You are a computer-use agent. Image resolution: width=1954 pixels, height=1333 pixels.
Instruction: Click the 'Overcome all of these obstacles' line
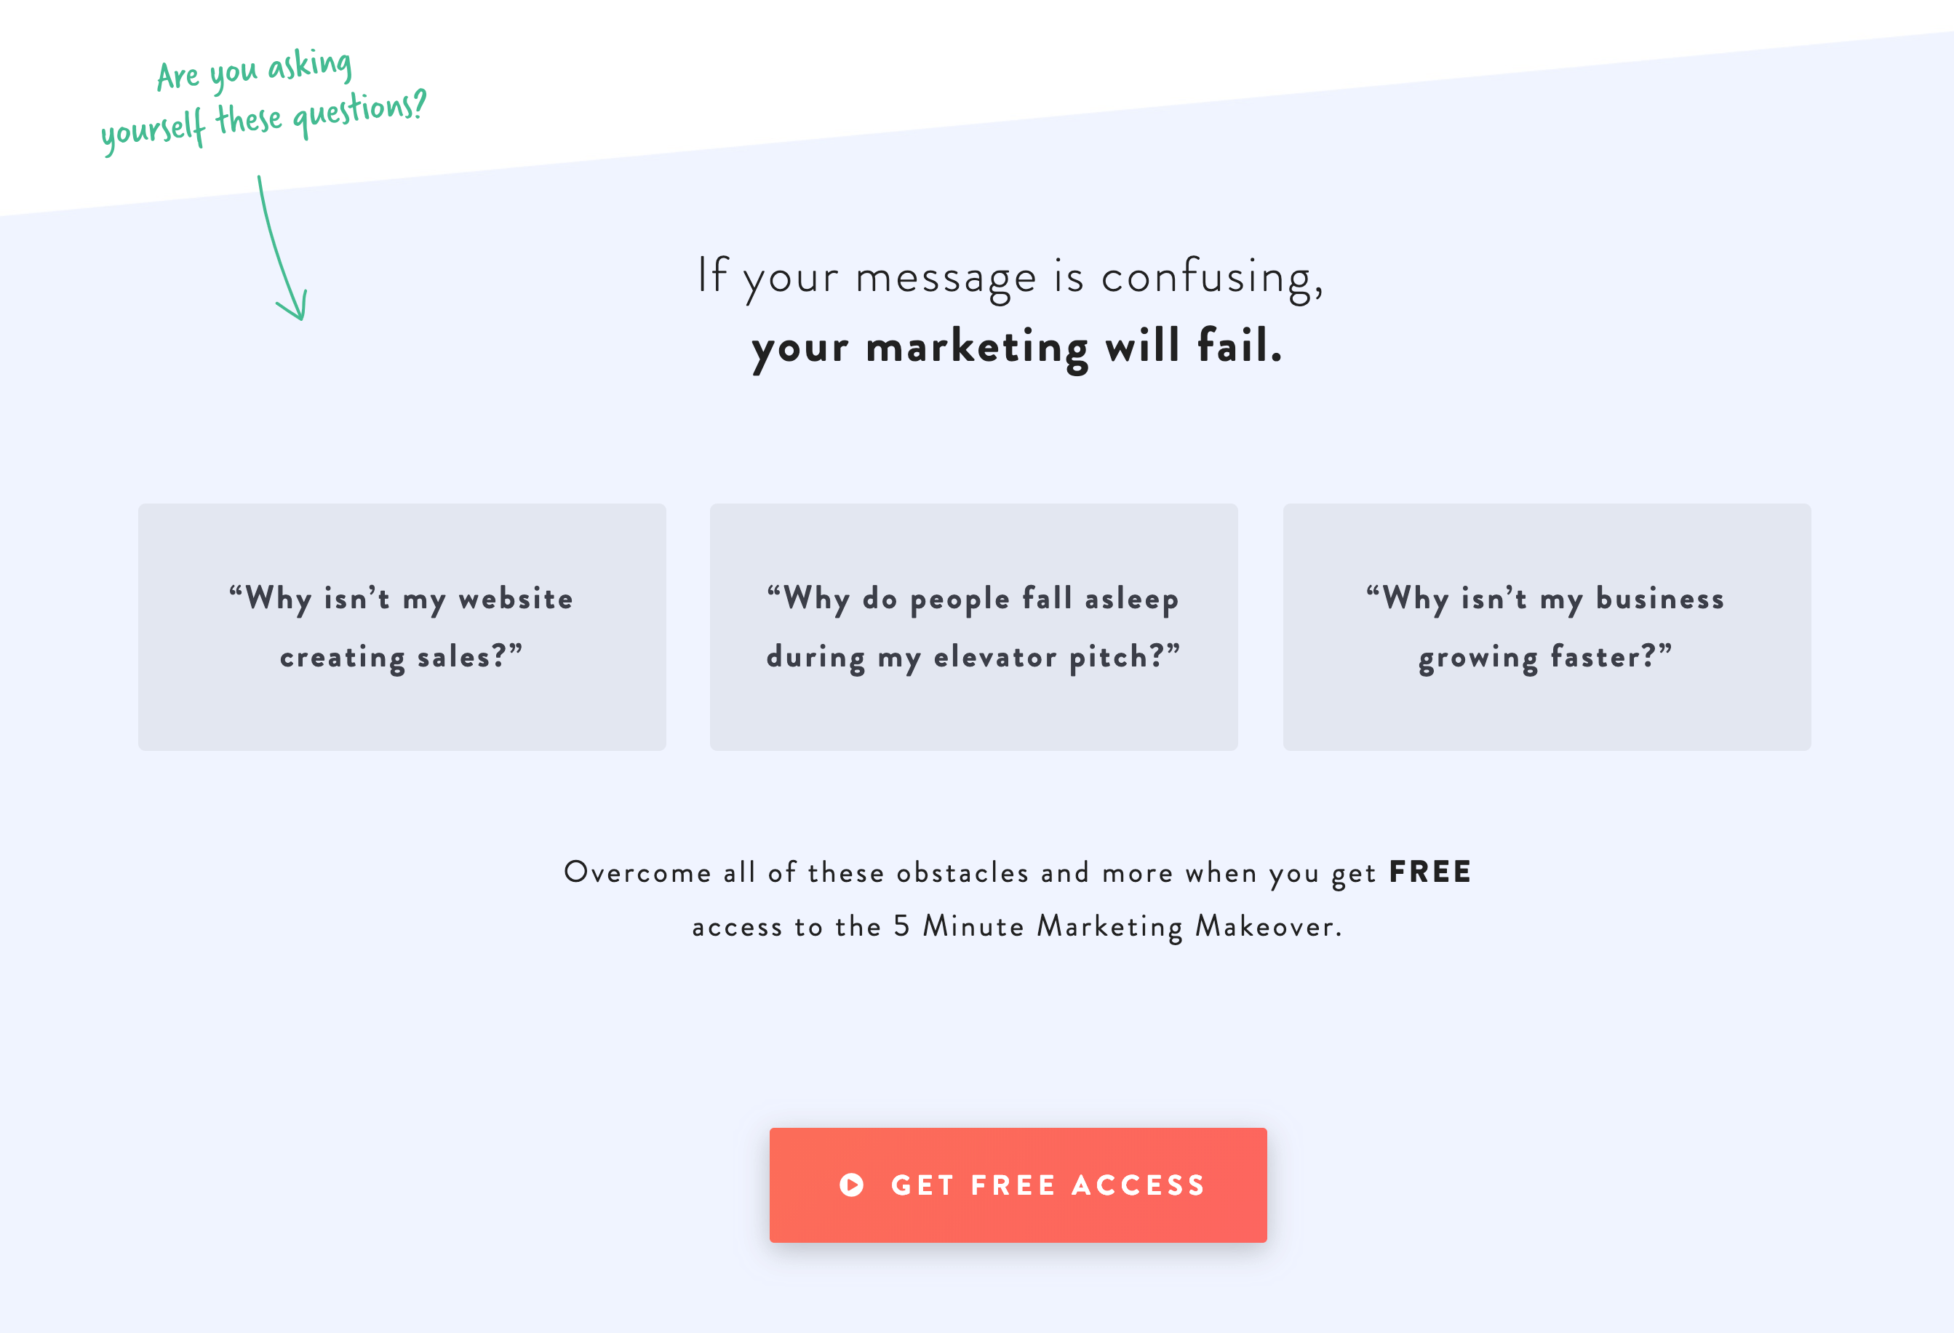click(1017, 872)
